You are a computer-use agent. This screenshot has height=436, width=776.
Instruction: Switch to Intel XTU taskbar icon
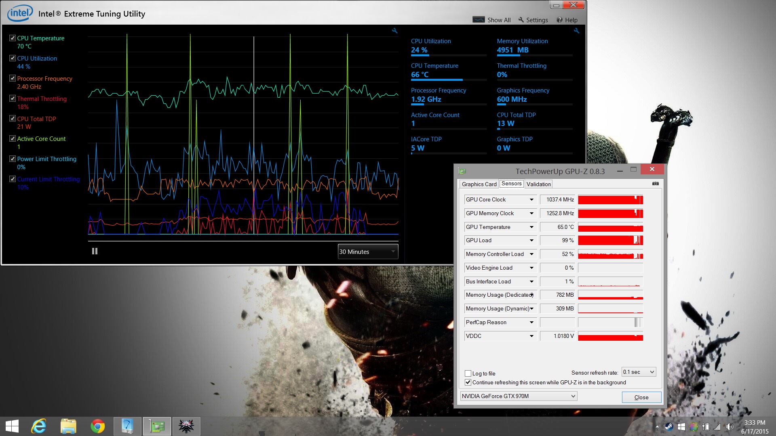[127, 426]
